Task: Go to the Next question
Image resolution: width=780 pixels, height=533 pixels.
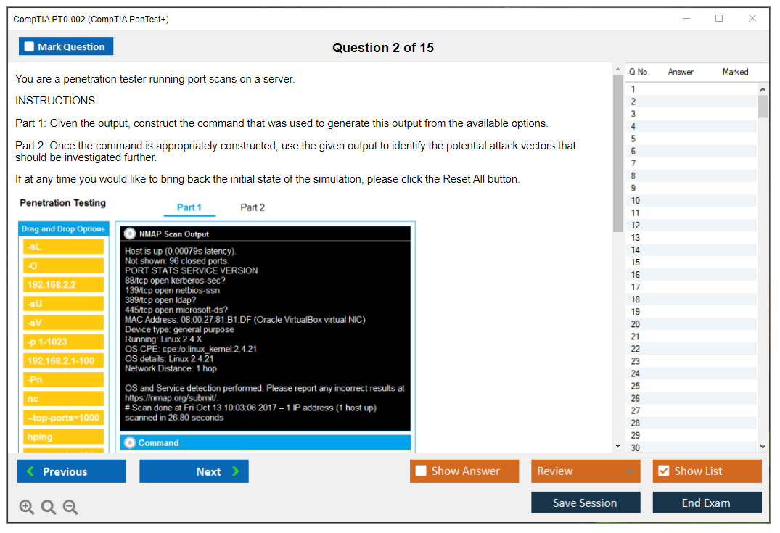Action: pos(194,471)
